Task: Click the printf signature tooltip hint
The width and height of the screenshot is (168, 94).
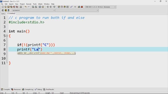Action: coord(46,53)
